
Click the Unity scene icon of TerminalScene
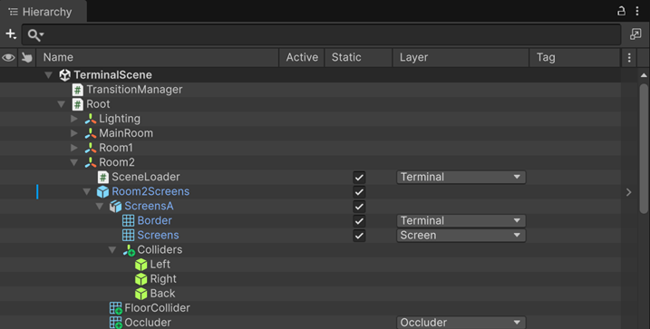(64, 75)
